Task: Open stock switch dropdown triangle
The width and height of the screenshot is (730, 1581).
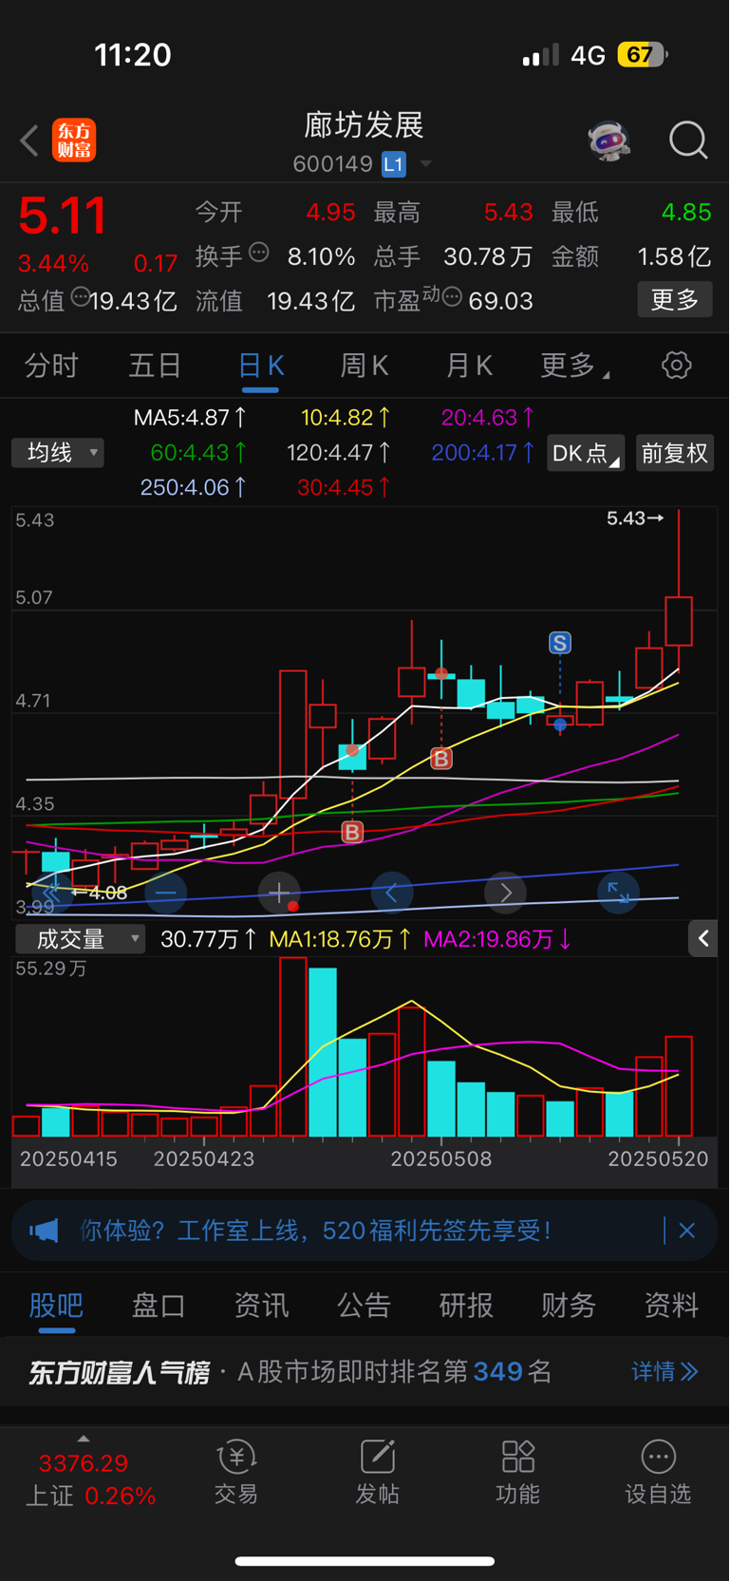Action: 426,164
